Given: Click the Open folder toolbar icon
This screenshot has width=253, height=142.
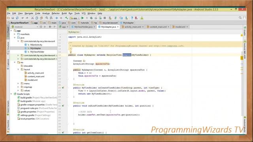Looking at the screenshot, I should (8, 18).
